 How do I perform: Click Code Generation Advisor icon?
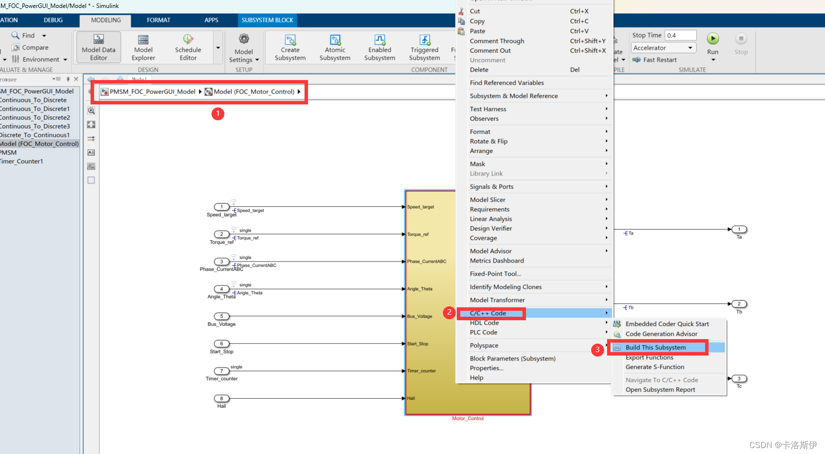(x=617, y=334)
